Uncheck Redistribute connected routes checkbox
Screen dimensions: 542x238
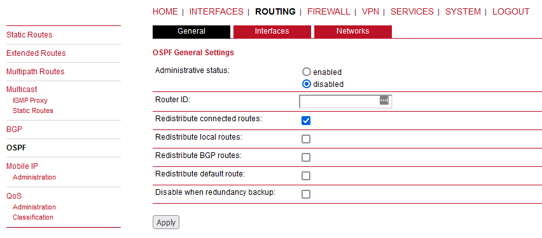click(x=306, y=121)
